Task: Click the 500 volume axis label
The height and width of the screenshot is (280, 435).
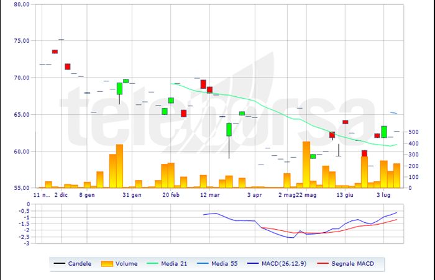Action: coord(413,132)
